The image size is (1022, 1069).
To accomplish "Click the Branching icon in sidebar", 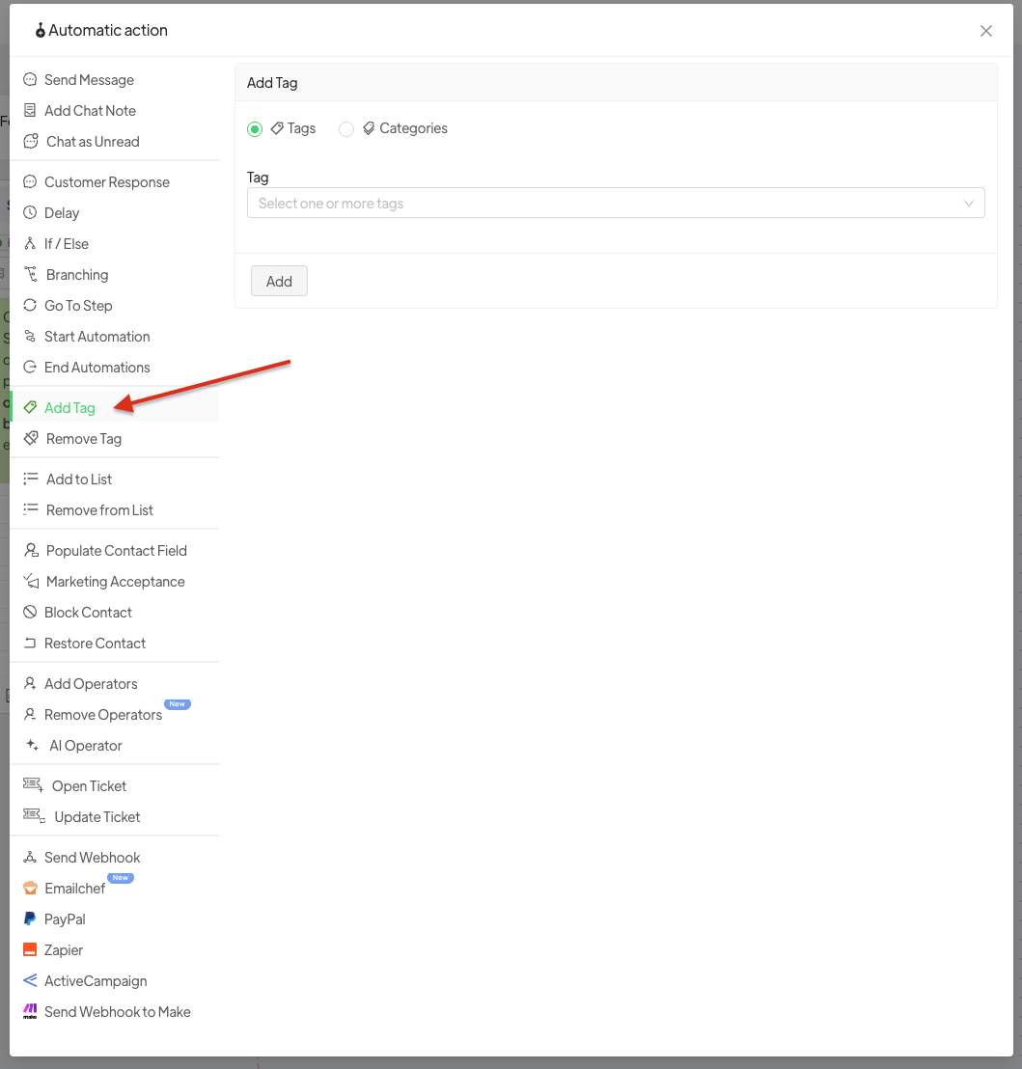I will [x=30, y=275].
